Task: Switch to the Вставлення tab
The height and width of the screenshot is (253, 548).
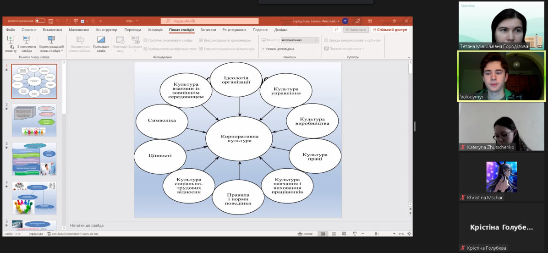Action: [x=52, y=30]
